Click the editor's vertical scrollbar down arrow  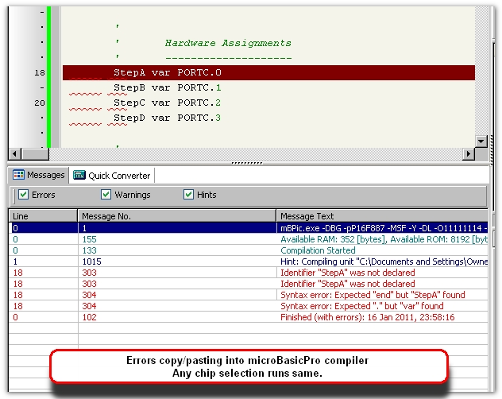[481, 141]
